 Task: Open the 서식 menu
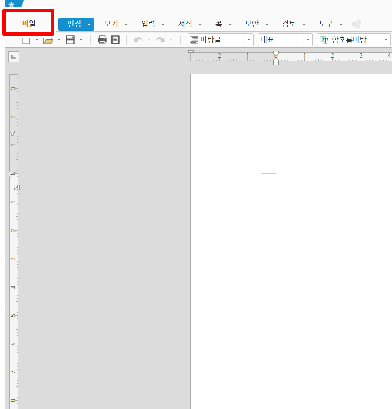pos(185,24)
